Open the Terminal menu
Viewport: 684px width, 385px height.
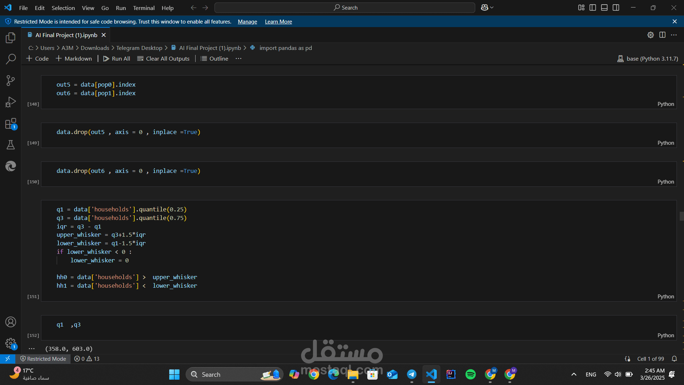pyautogui.click(x=144, y=8)
